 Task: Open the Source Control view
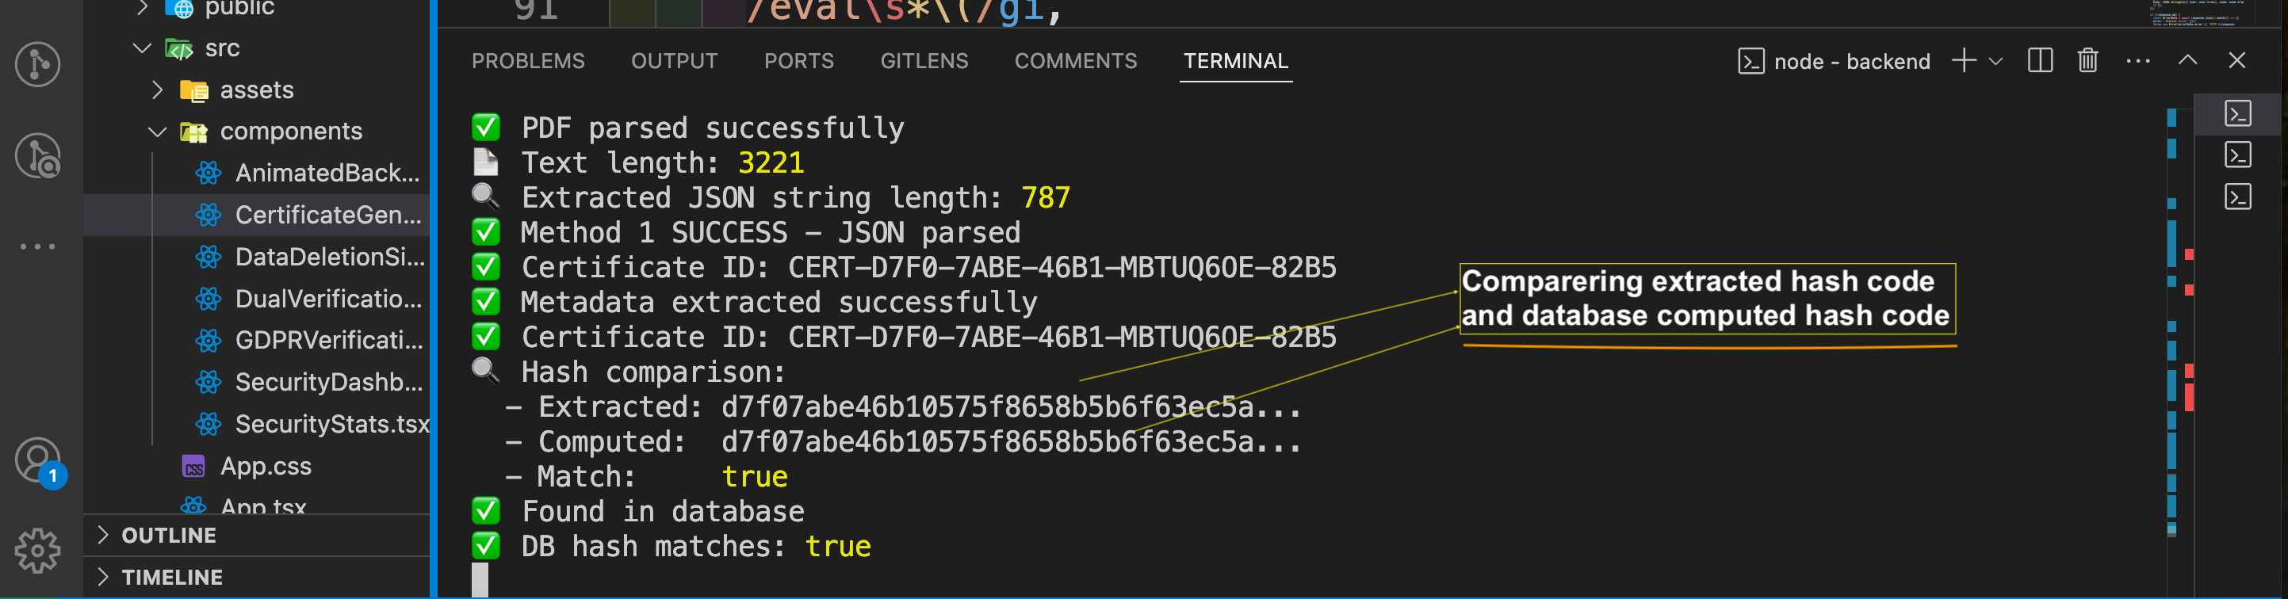[x=37, y=64]
